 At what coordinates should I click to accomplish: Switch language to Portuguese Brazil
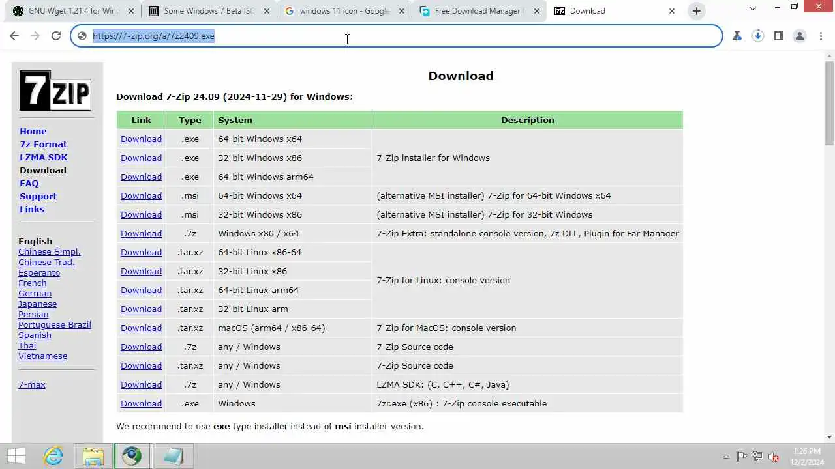[x=55, y=324]
